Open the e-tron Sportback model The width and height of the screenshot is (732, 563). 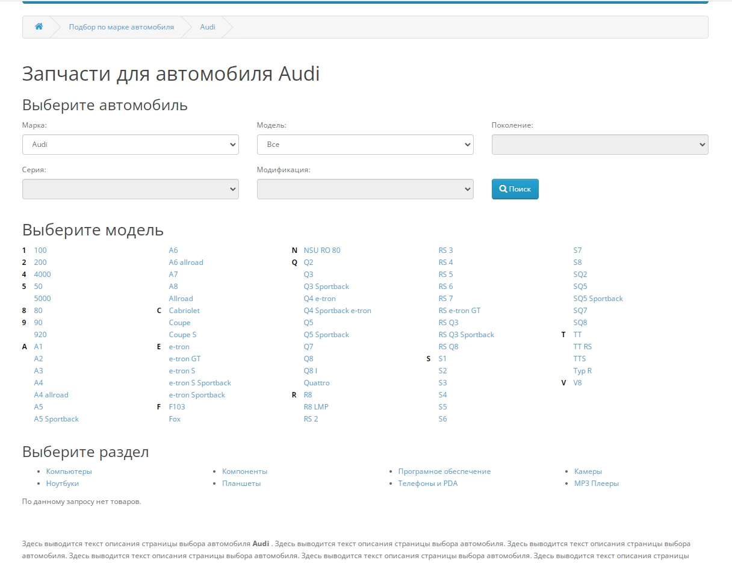pos(197,395)
